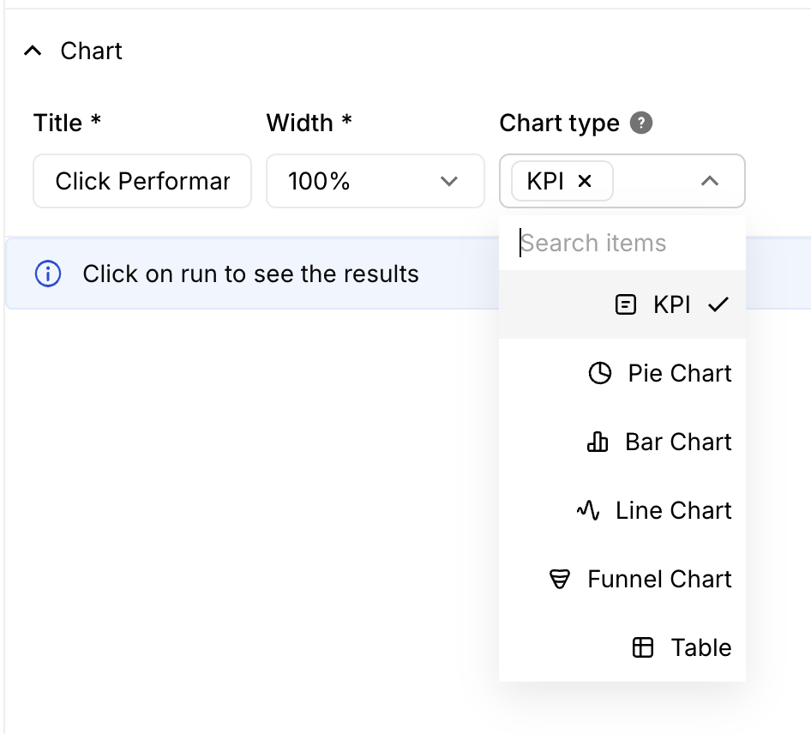
Task: Click the KPI chart type icon
Action: click(x=627, y=304)
